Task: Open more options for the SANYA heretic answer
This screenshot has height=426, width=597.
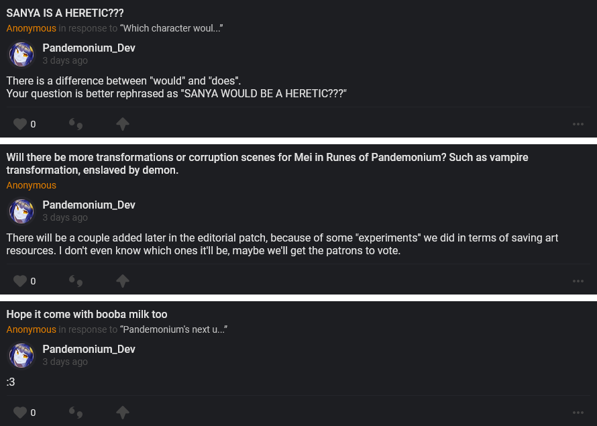Action: coord(578,124)
